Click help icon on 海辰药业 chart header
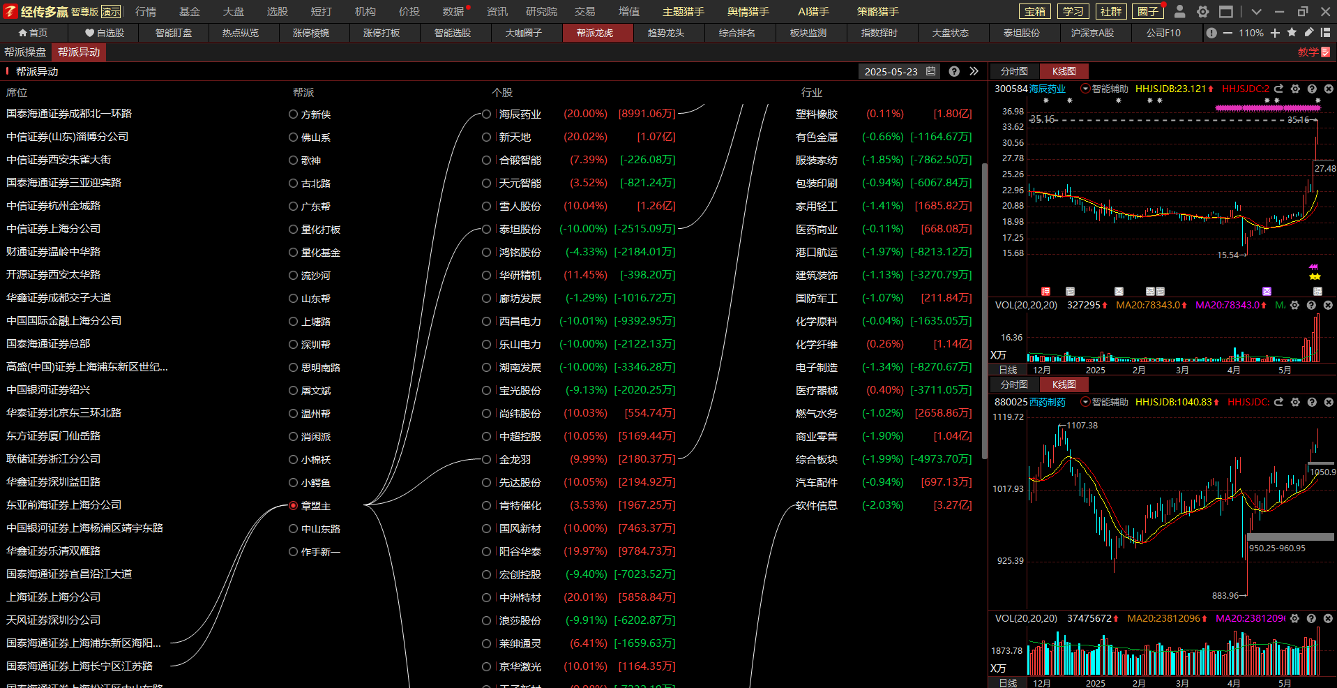This screenshot has height=688, width=1337. 1312,89
